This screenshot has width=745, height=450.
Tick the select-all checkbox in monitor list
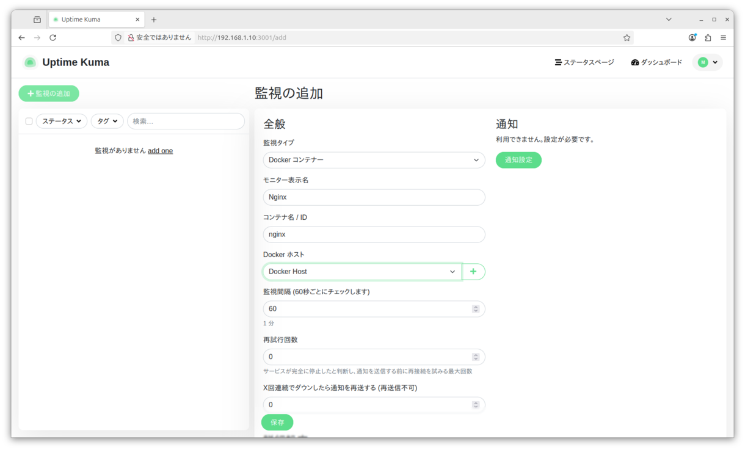pyautogui.click(x=29, y=121)
